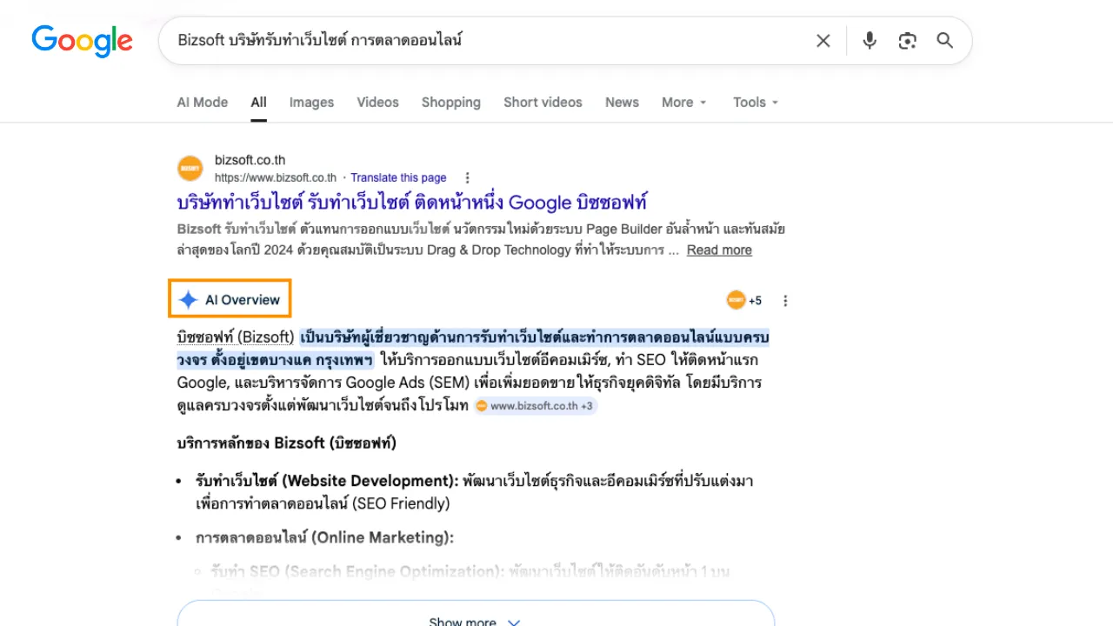View AI Overview sources +5 badge
This screenshot has width=1113, height=626.
click(x=744, y=300)
